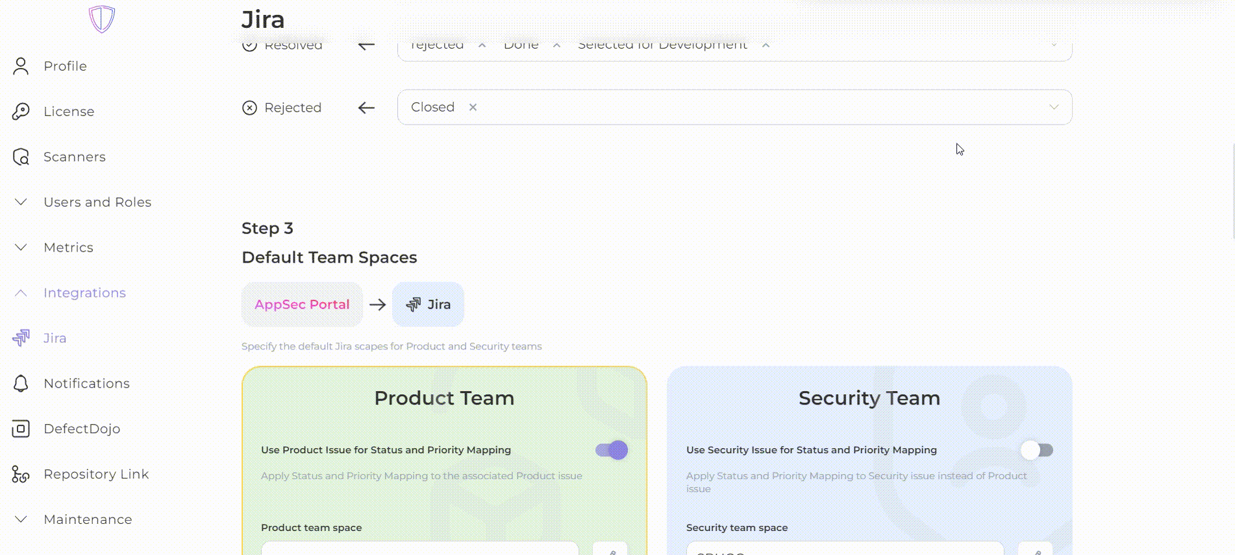This screenshot has width=1235, height=555.
Task: Open License via the key icon
Action: (21, 112)
